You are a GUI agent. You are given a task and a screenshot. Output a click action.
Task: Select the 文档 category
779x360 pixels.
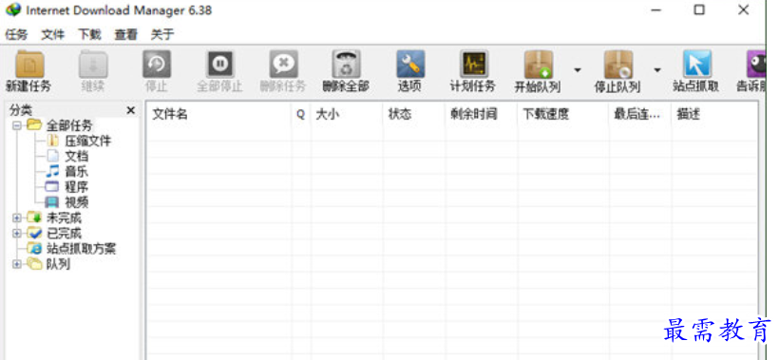77,157
